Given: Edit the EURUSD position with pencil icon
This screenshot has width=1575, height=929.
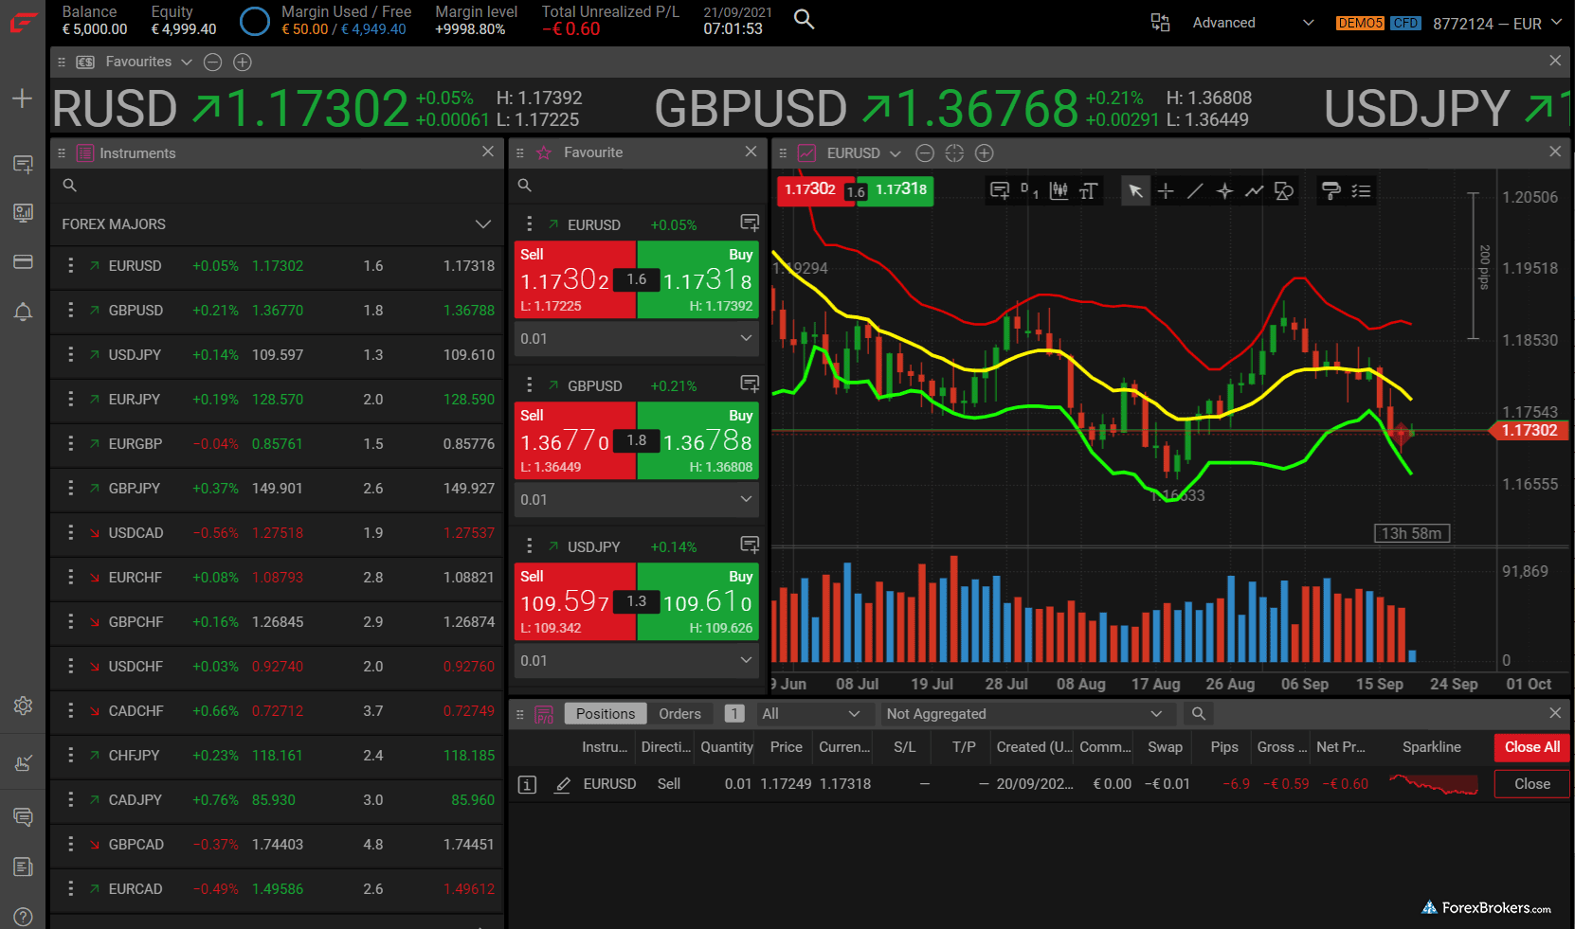Looking at the screenshot, I should click(x=562, y=784).
